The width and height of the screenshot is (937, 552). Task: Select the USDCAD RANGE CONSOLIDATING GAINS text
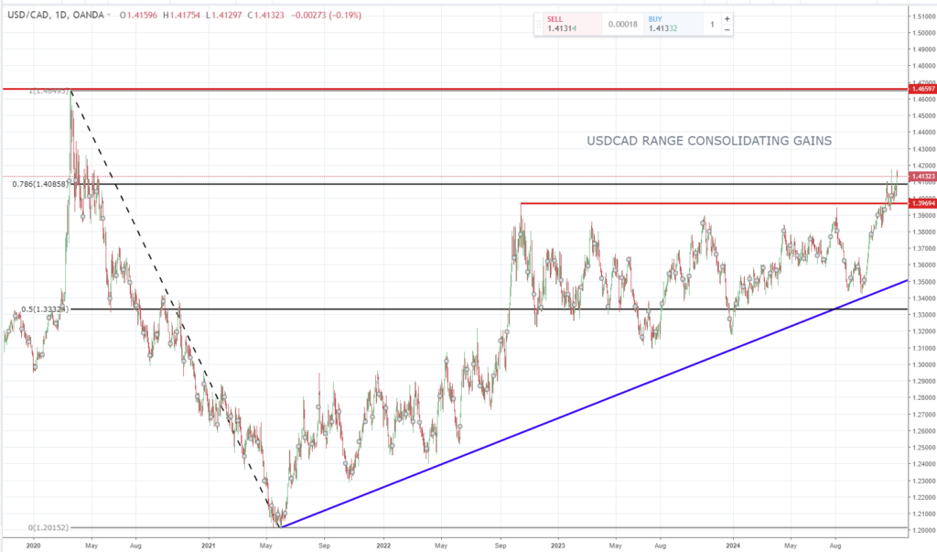pyautogui.click(x=708, y=141)
